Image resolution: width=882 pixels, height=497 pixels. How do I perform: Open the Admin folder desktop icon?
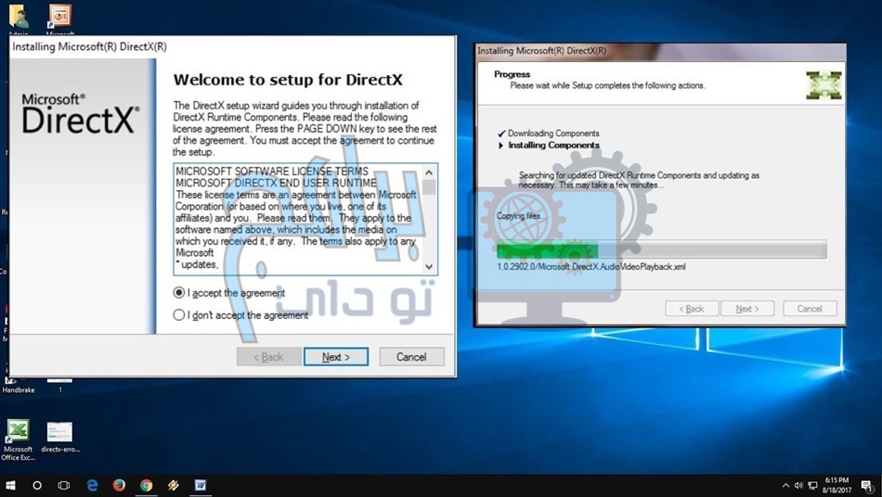(18, 16)
